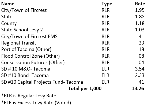Click SD #10 Capital Projects Fund- Tacoma

pos(42,82)
